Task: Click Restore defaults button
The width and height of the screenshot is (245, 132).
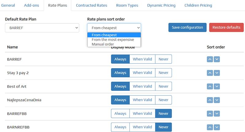Action: click(x=226, y=27)
